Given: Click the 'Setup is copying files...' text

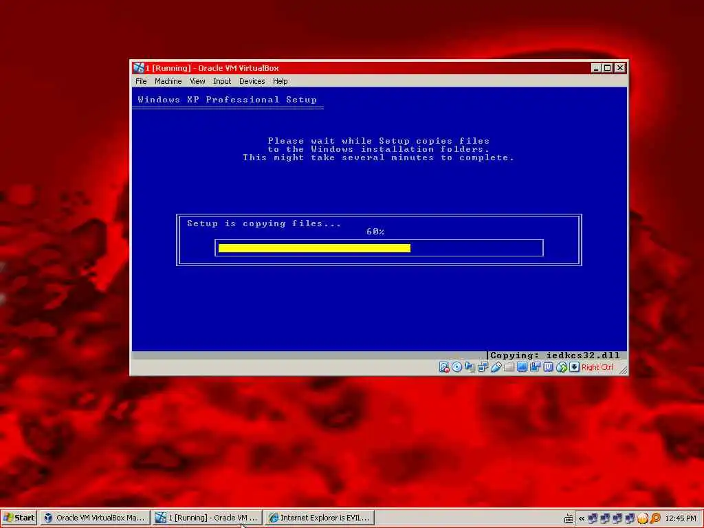Looking at the screenshot, I should 264,223.
